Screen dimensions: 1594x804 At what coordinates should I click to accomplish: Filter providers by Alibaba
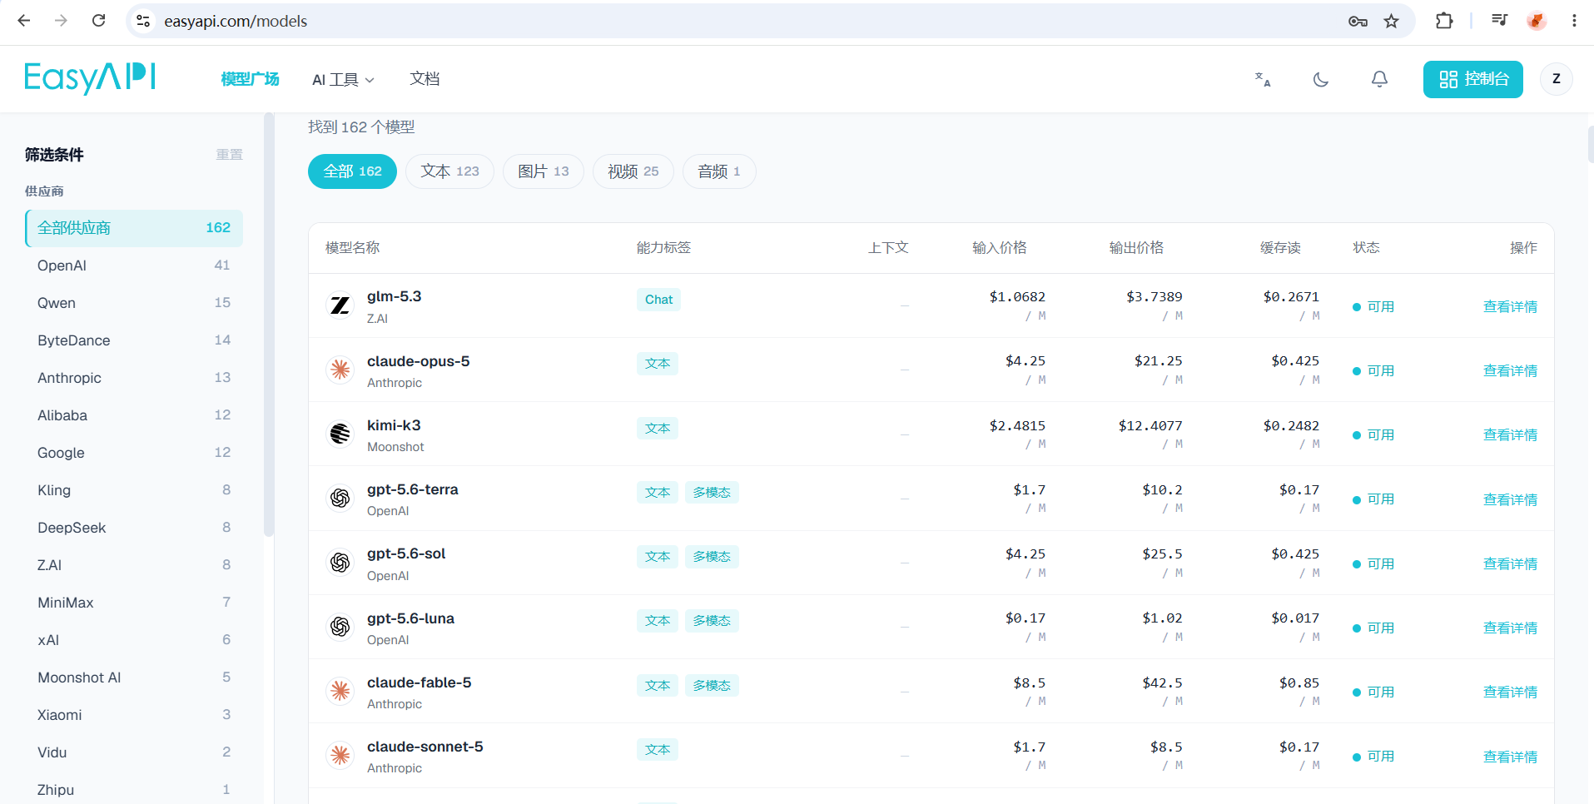[x=134, y=415]
